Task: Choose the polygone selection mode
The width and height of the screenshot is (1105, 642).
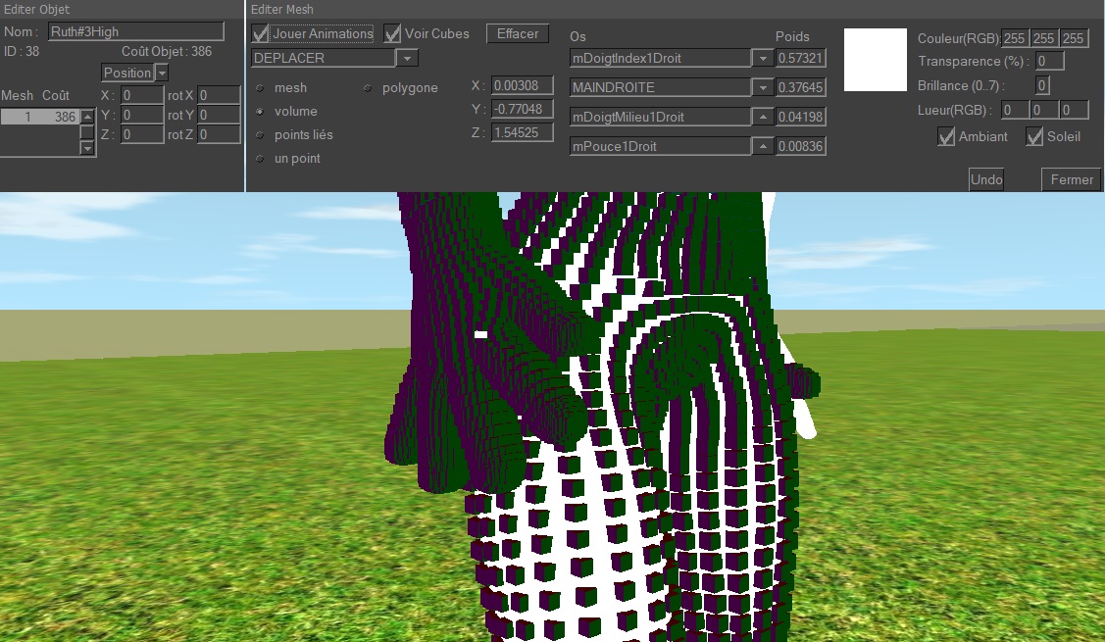Action: pyautogui.click(x=368, y=88)
